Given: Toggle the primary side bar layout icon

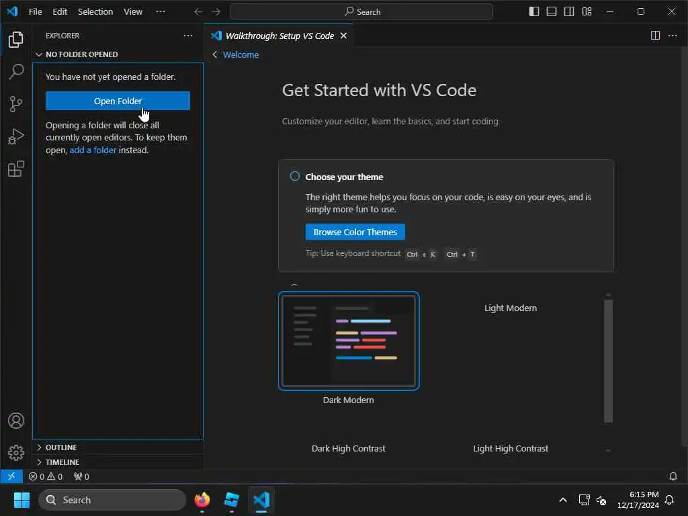Looking at the screenshot, I should click(x=533, y=11).
